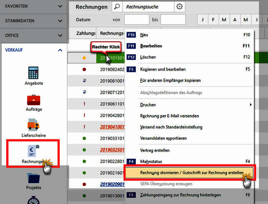
Task: Click red status dot for invoice 2019082402
Action: coord(84,69)
